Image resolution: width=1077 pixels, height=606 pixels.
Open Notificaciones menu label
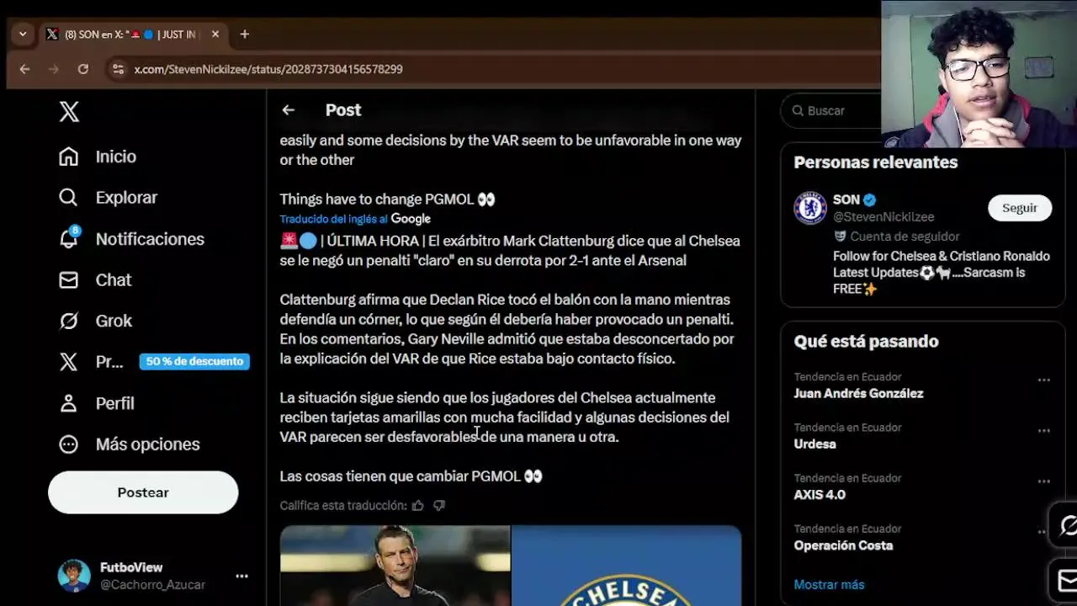click(x=150, y=239)
